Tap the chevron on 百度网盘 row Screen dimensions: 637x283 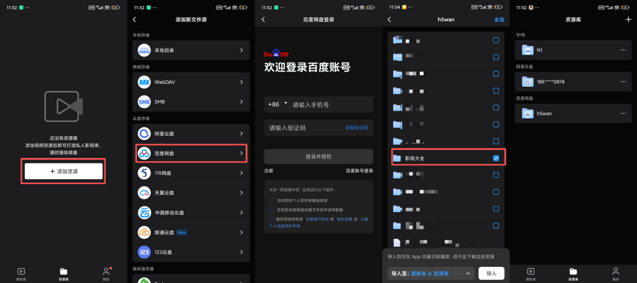tap(241, 153)
